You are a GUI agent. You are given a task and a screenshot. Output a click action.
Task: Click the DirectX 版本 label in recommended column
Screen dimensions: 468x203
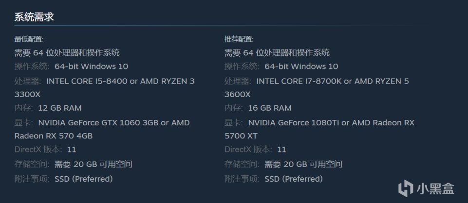pos(248,150)
